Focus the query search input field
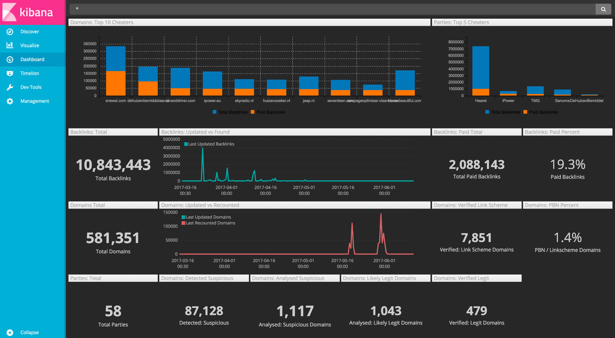The height and width of the screenshot is (338, 615). (x=332, y=9)
